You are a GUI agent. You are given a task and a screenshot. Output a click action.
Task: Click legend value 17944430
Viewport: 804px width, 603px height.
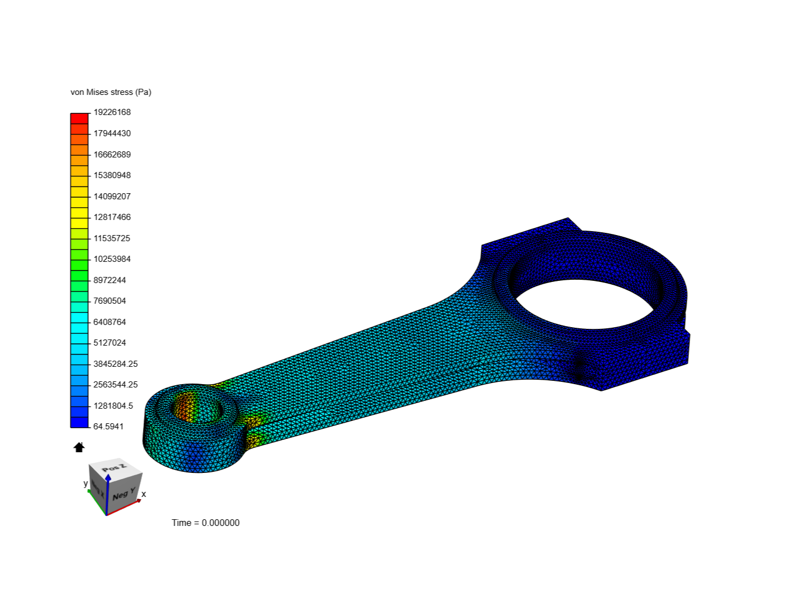112,133
